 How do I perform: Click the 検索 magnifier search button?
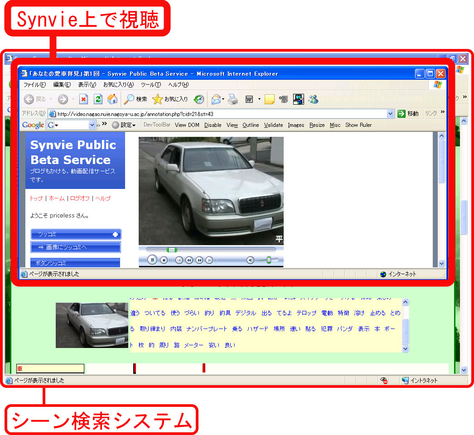coord(135,99)
